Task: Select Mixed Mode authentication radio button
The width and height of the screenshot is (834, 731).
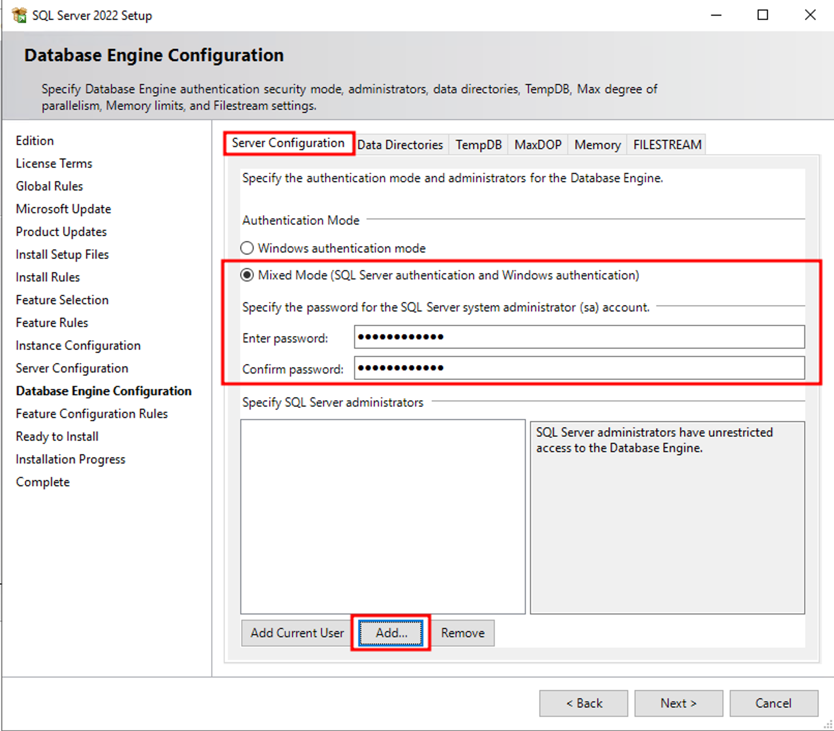Action: [247, 275]
